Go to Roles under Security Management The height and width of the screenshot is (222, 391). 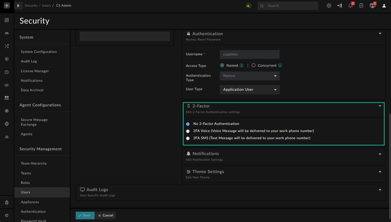coord(25,183)
